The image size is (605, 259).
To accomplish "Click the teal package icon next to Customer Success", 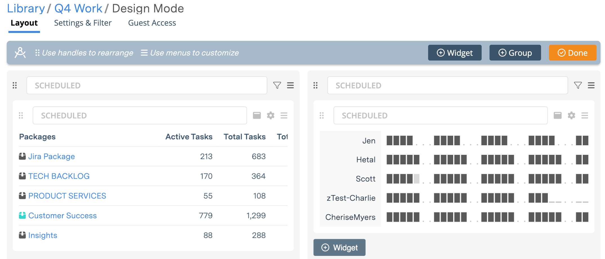I will (23, 215).
